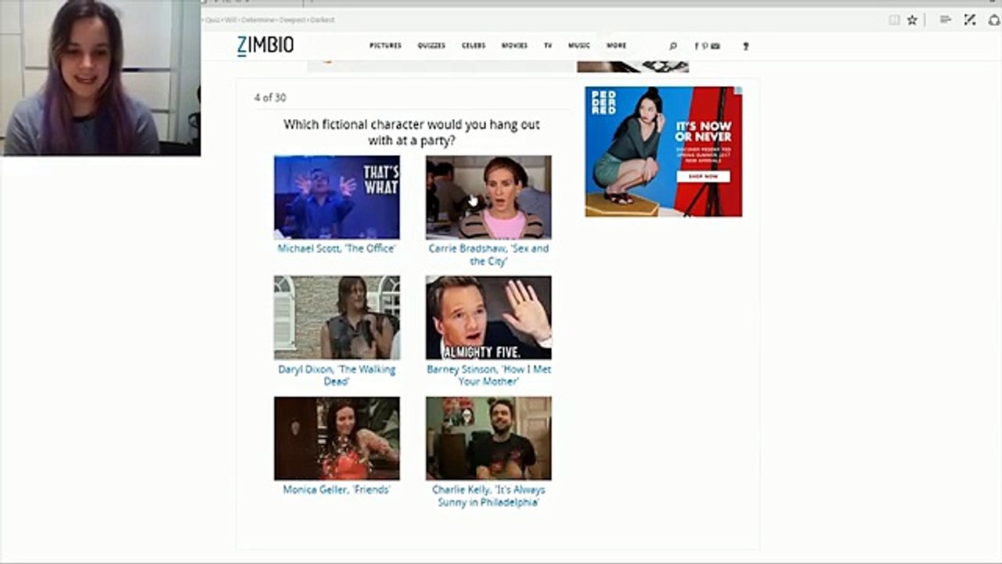
Task: Click the '4 of 30' quiz progress text
Action: point(270,98)
